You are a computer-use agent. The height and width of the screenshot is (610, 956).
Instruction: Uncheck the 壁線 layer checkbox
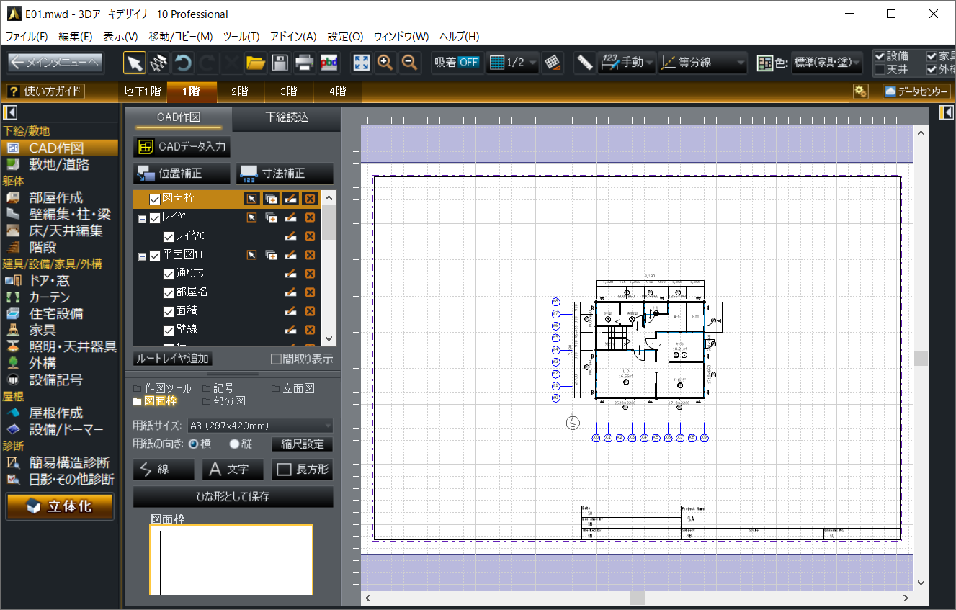(x=169, y=330)
